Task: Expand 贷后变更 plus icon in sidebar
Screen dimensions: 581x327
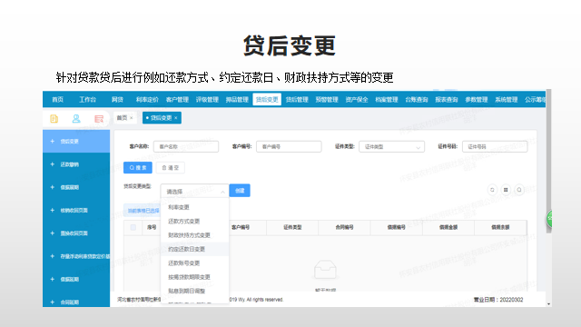Action: tap(53, 142)
